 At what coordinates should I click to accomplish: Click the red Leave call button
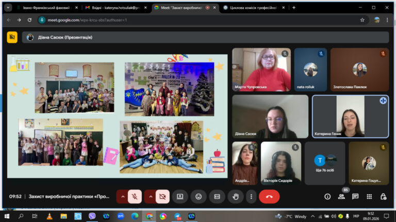point(269,197)
